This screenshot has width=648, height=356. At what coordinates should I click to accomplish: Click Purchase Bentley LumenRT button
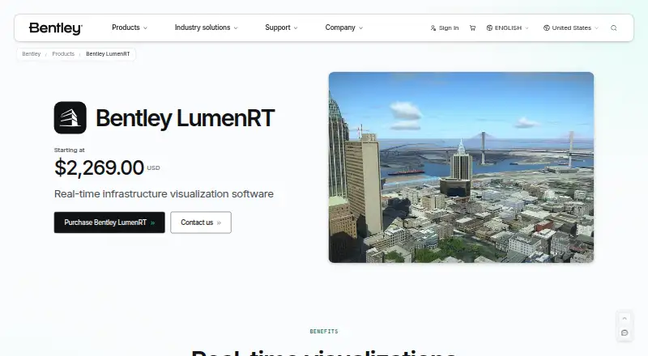click(109, 222)
